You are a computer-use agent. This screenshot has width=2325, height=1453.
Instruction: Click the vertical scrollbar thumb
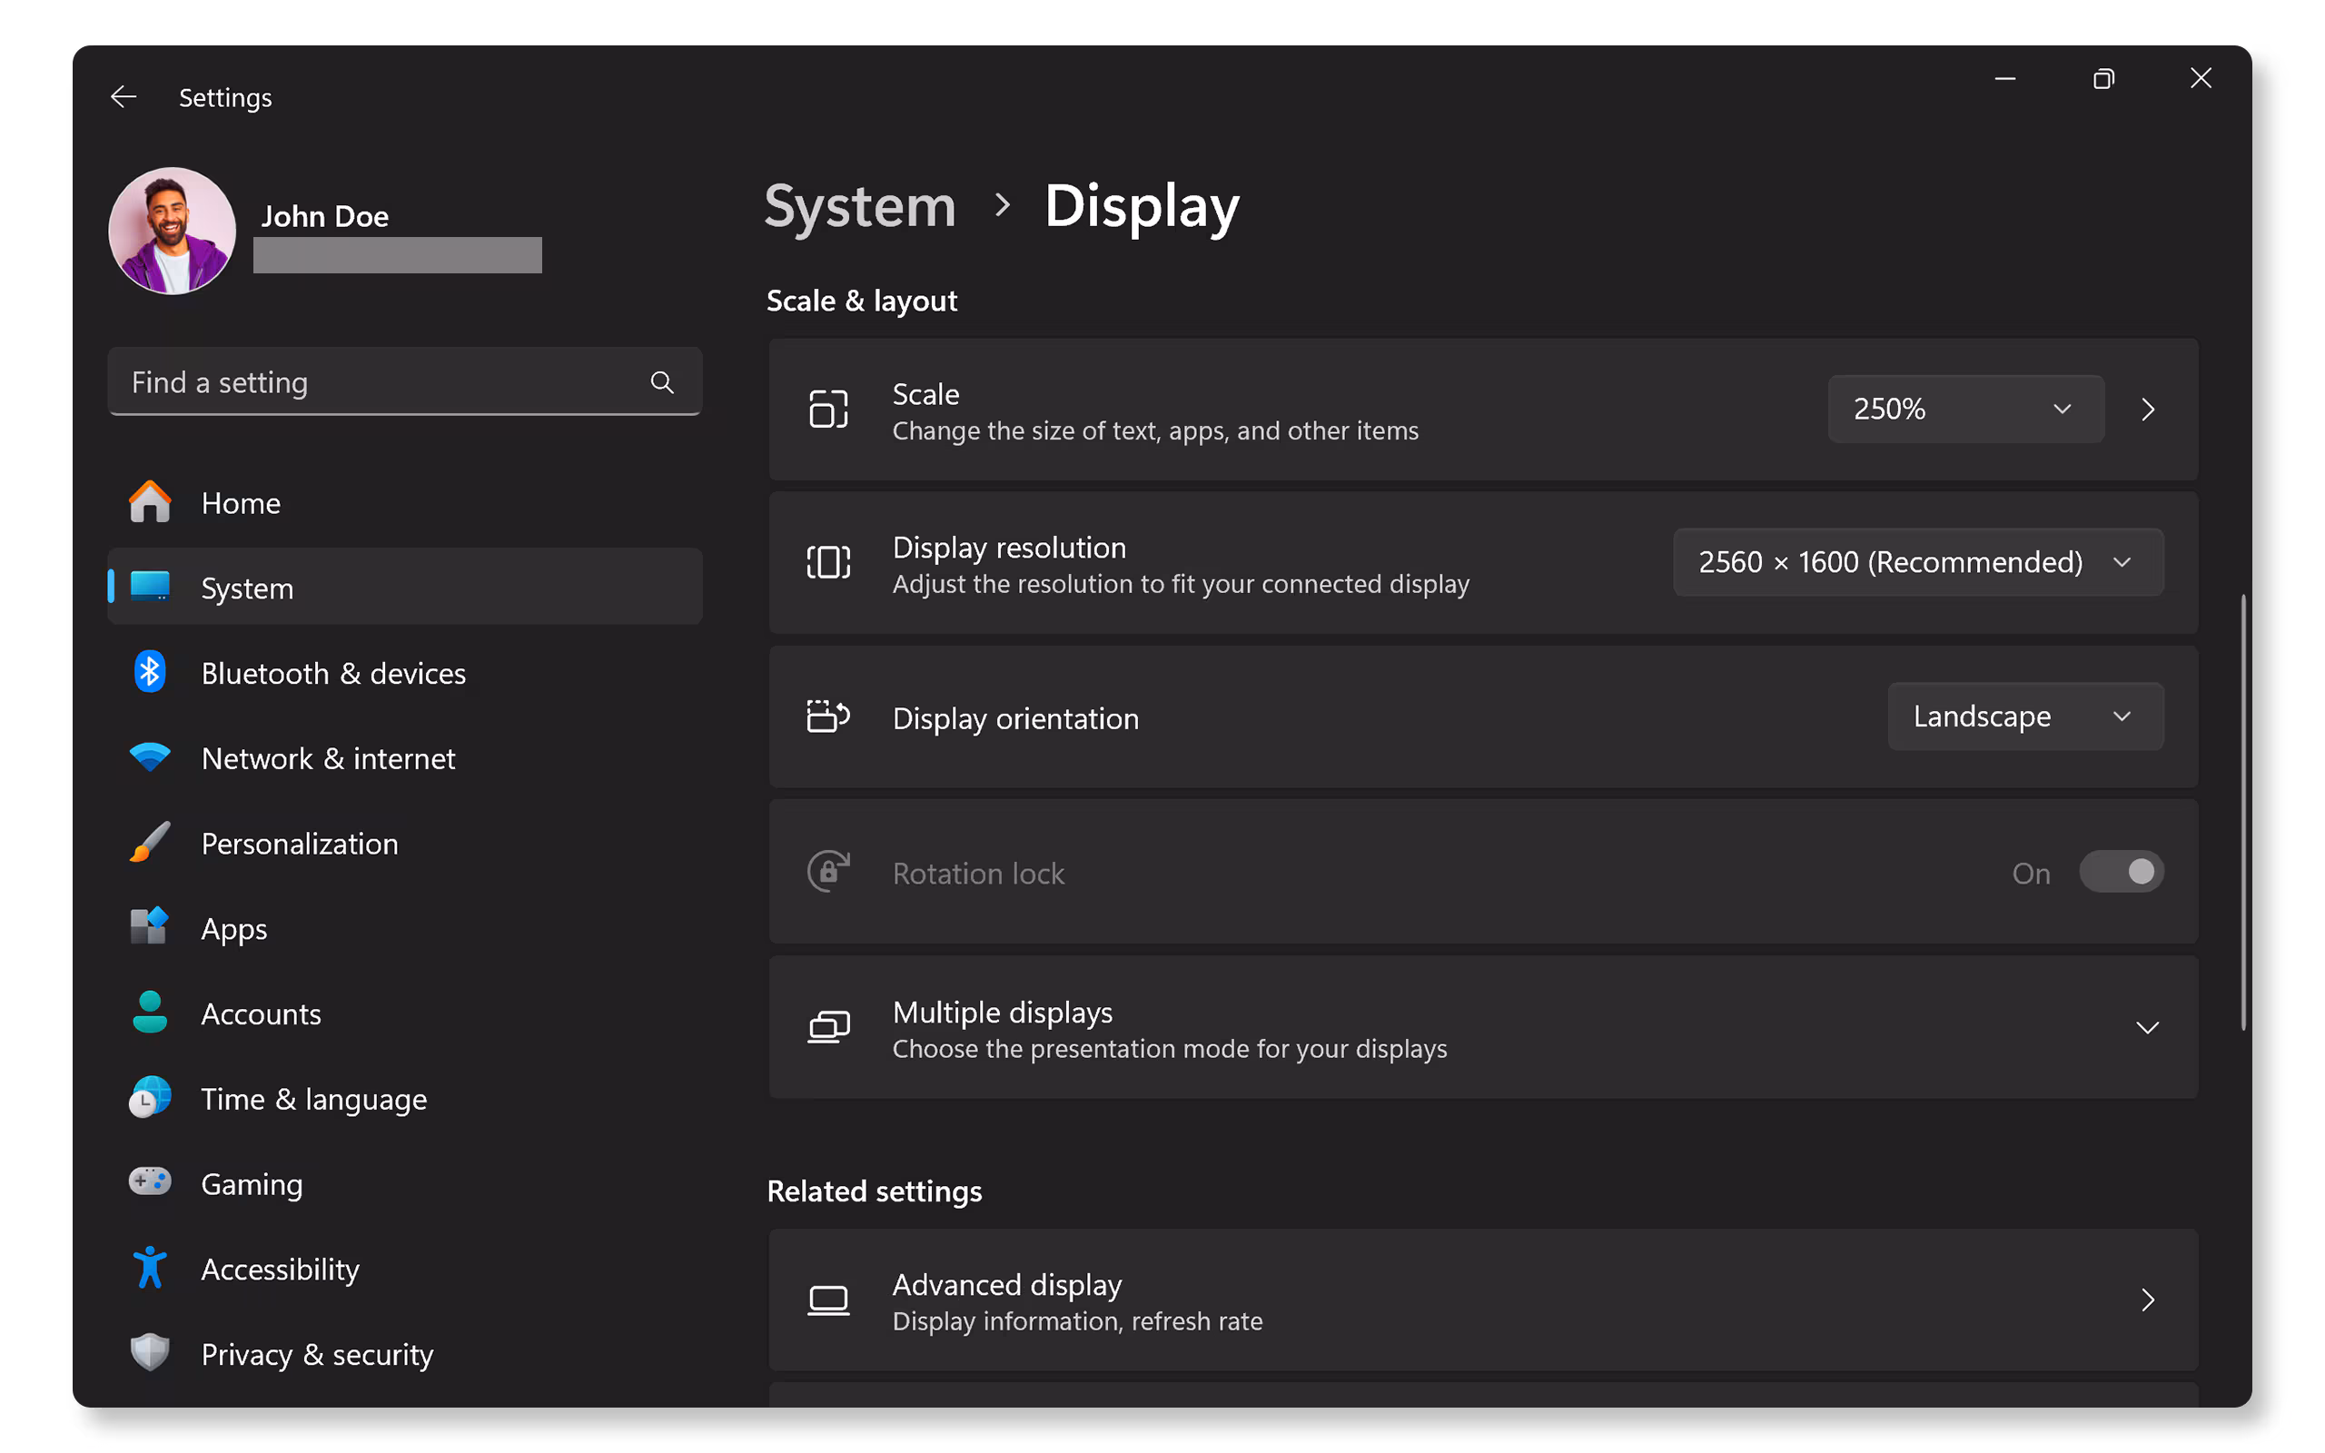click(2243, 812)
